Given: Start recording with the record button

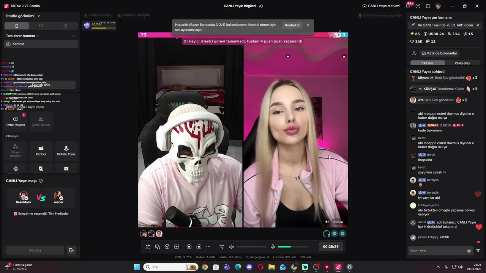Looking at the screenshot, I should coord(189,247).
